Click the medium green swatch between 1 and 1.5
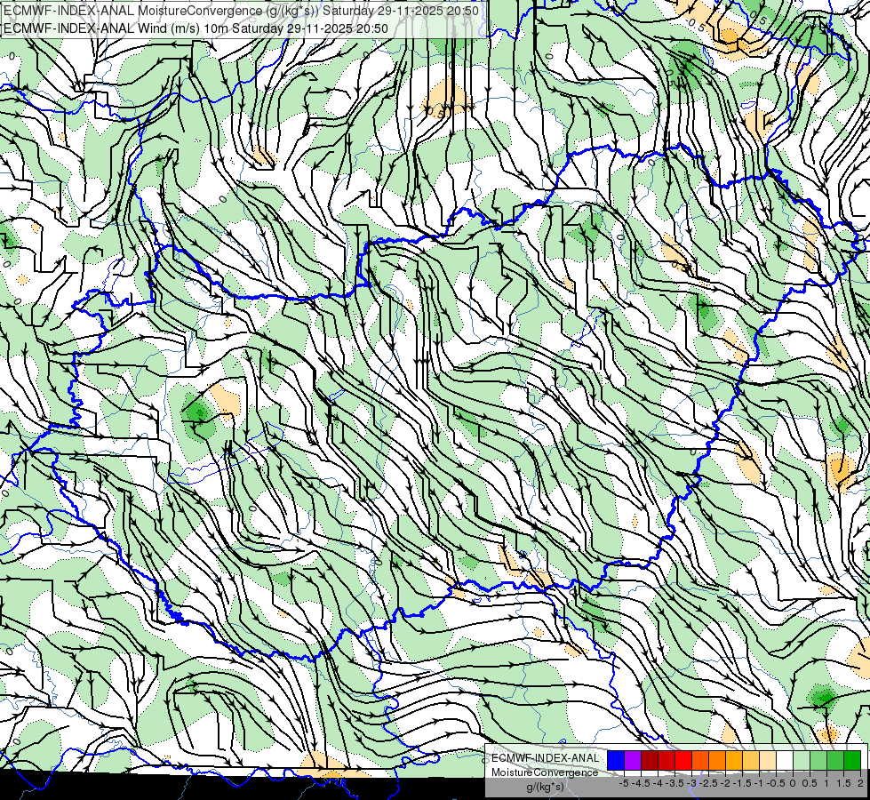The width and height of the screenshot is (870, 800). pos(835,761)
